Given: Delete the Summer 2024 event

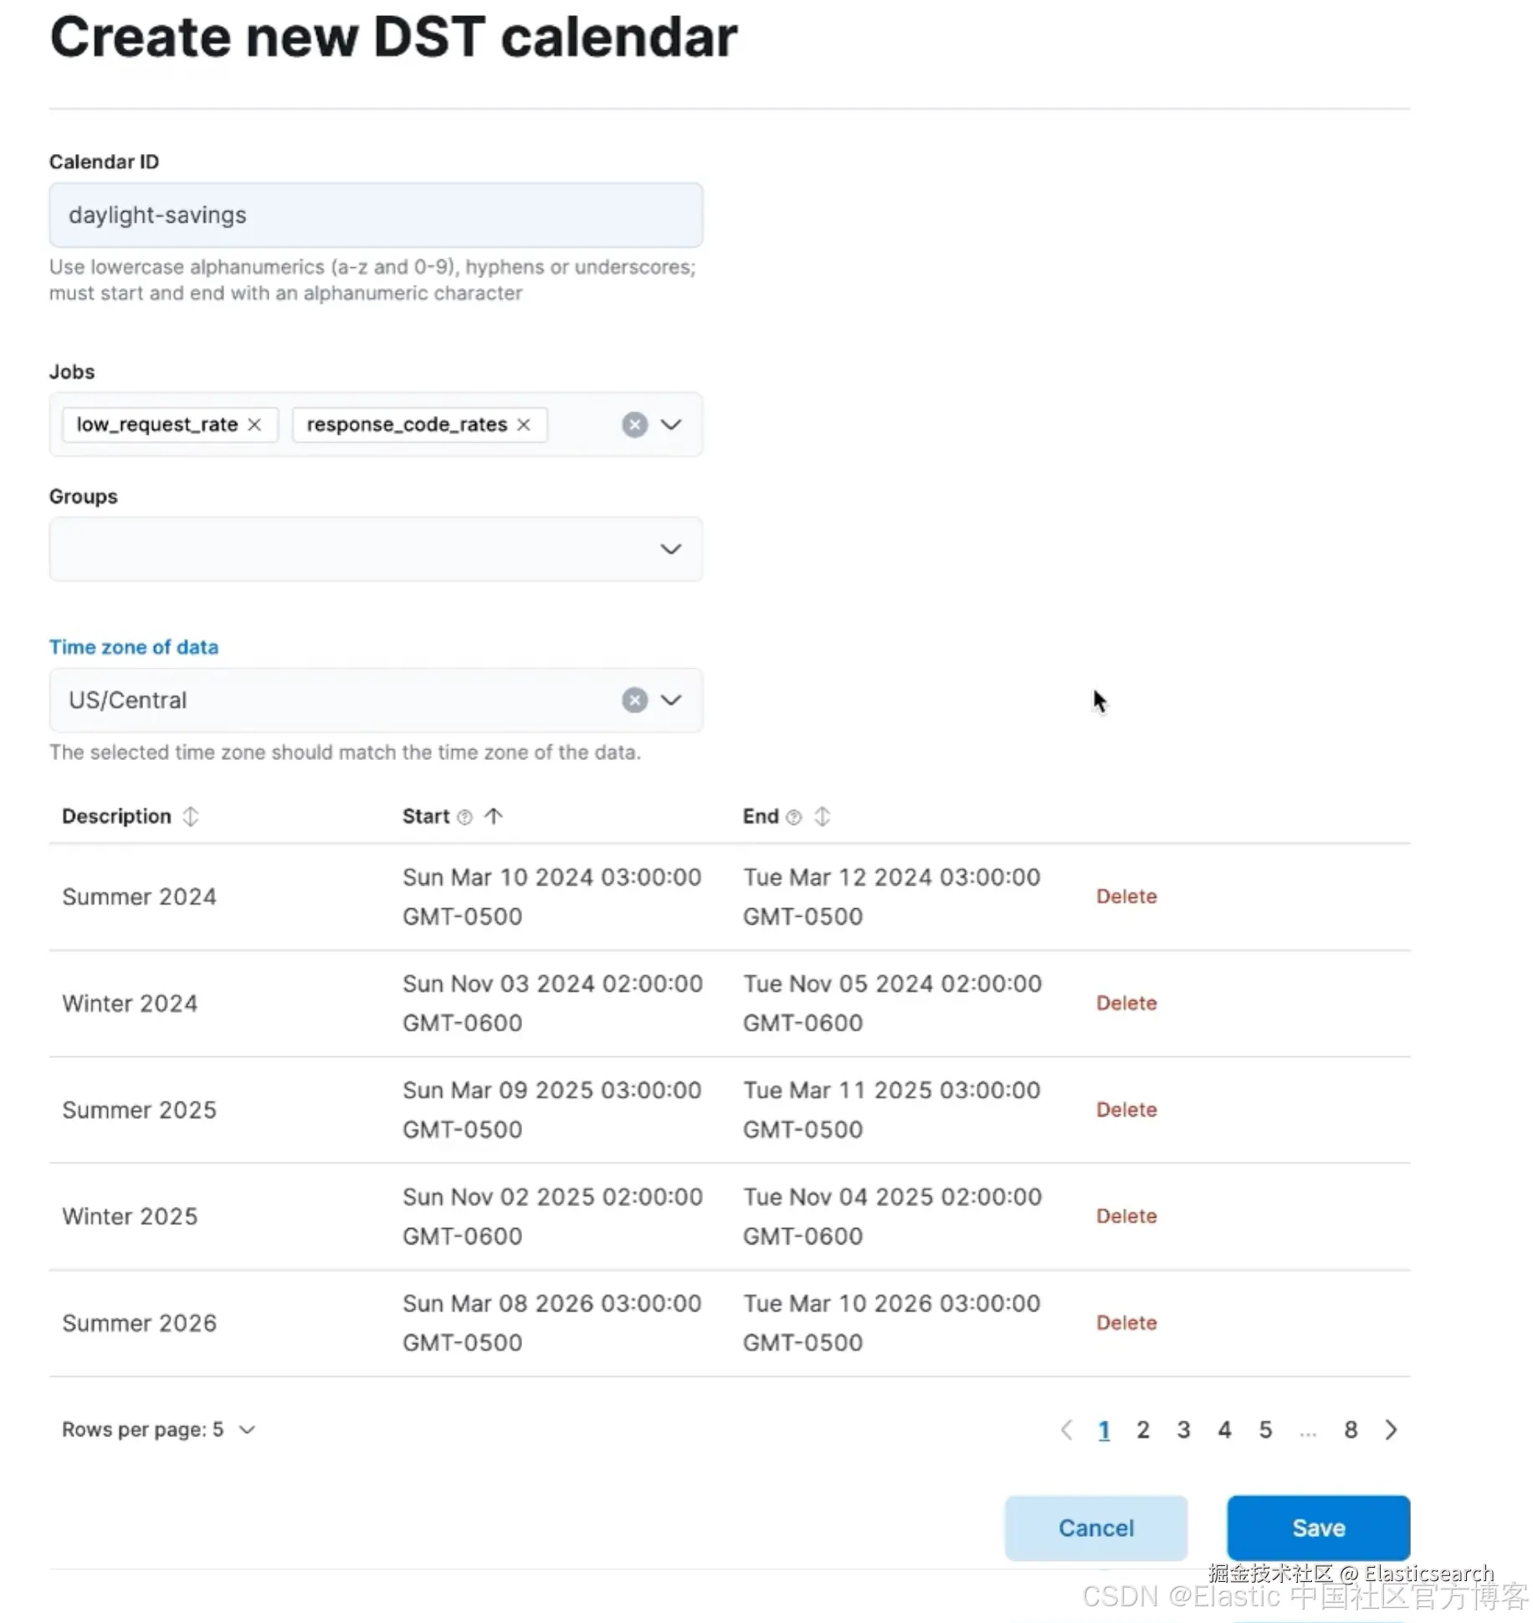Looking at the screenshot, I should click(1126, 896).
